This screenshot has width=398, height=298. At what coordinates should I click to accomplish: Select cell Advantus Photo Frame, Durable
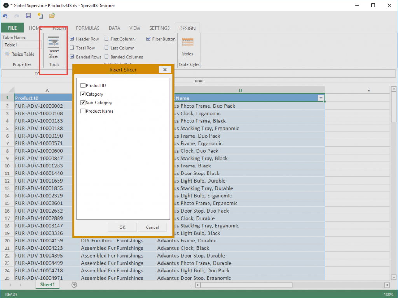coord(241,263)
